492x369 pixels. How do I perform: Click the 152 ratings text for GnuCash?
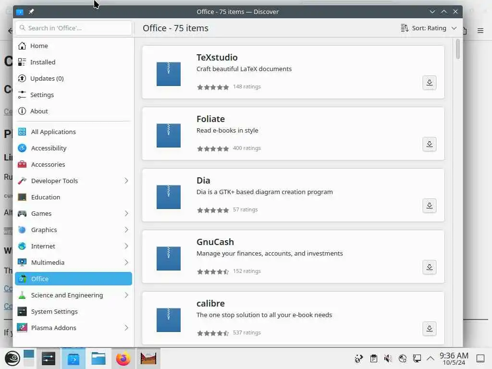tap(246, 271)
